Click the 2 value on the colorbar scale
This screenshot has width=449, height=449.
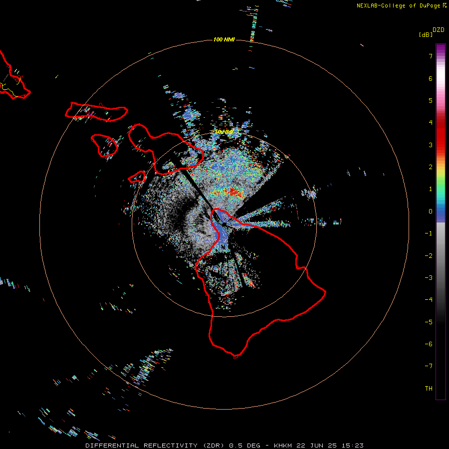point(431,167)
